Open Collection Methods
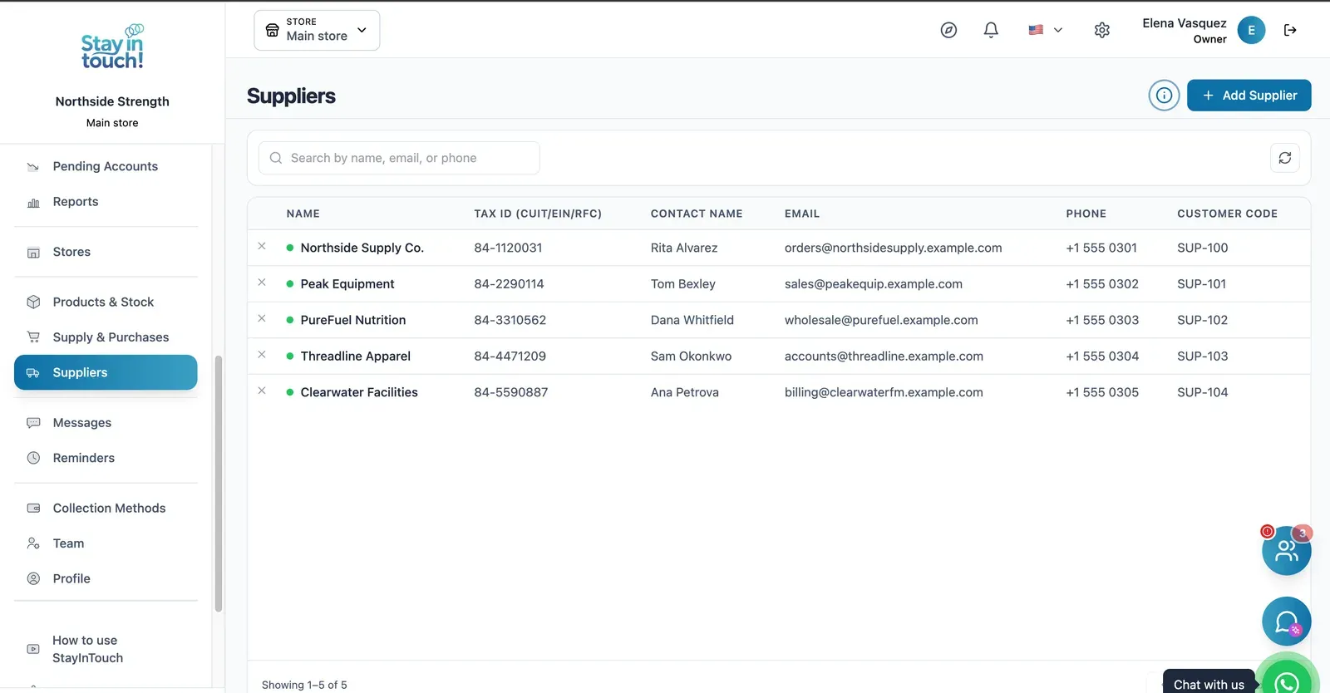This screenshot has width=1330, height=693. [106, 508]
